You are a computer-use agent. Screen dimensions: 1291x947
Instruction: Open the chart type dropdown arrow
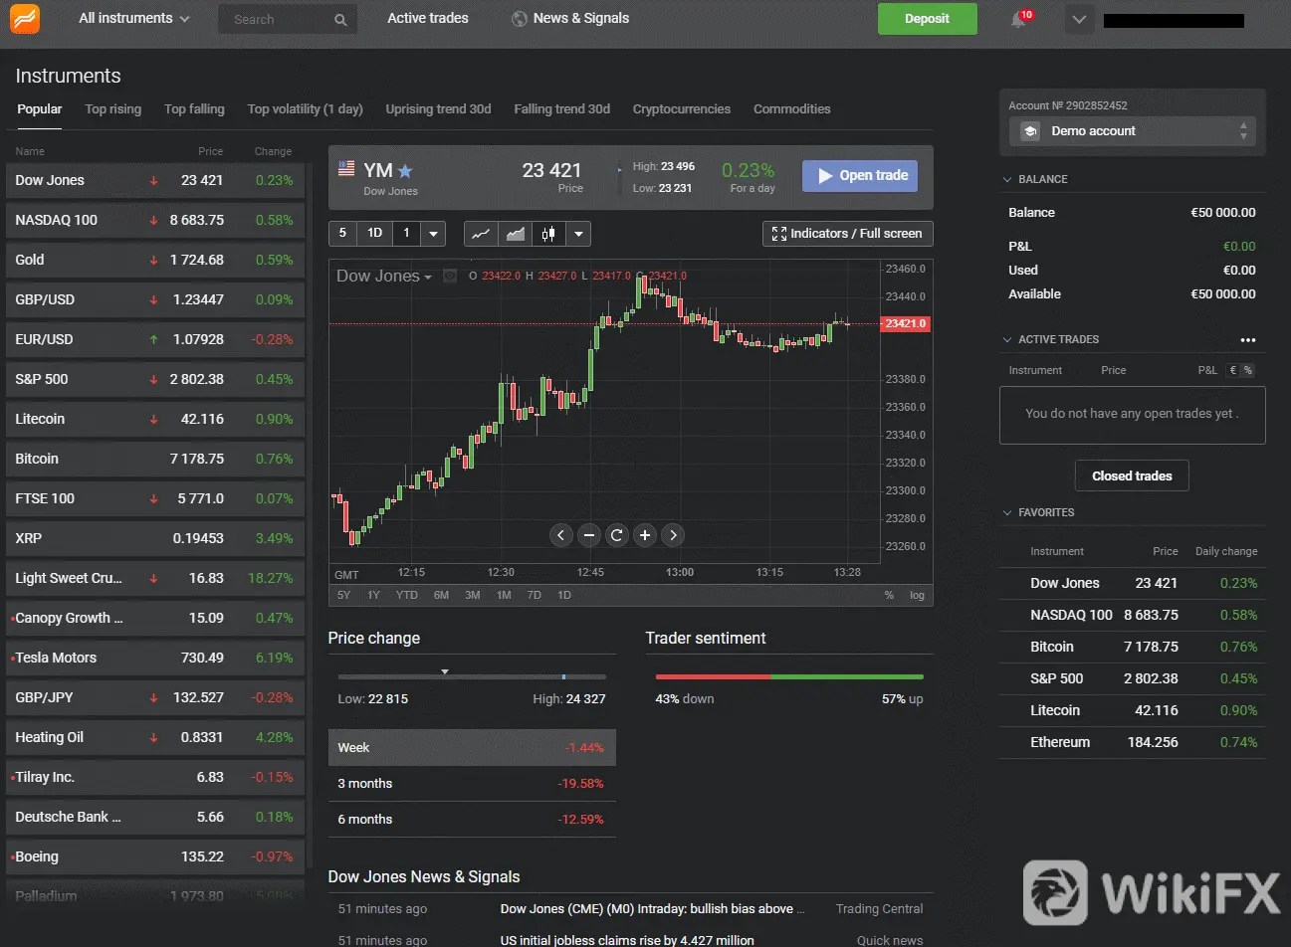578,234
